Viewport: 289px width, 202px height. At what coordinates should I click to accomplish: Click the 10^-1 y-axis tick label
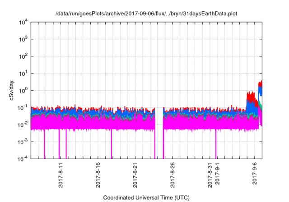[23, 108]
